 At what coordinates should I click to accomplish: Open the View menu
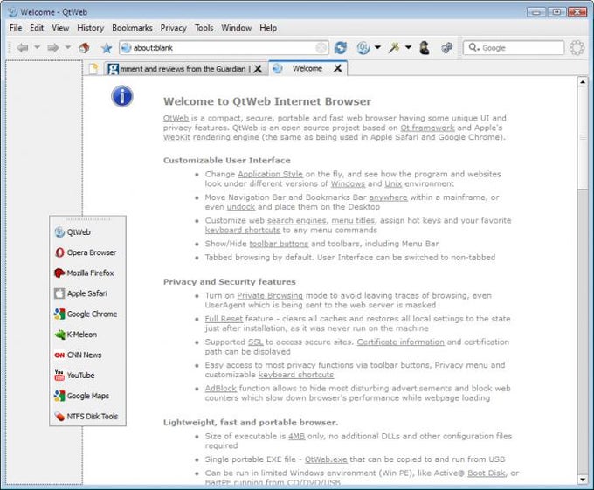(x=60, y=28)
